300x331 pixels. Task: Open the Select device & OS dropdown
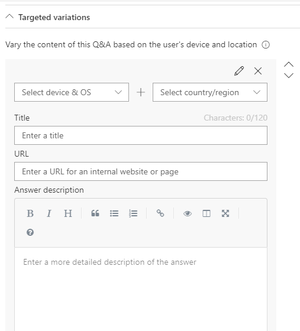pyautogui.click(x=72, y=92)
